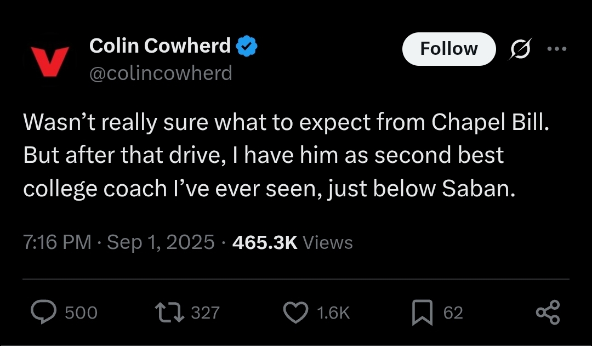The width and height of the screenshot is (592, 346).
Task: Click the tweet text about Chapel Bill
Action: [286, 155]
